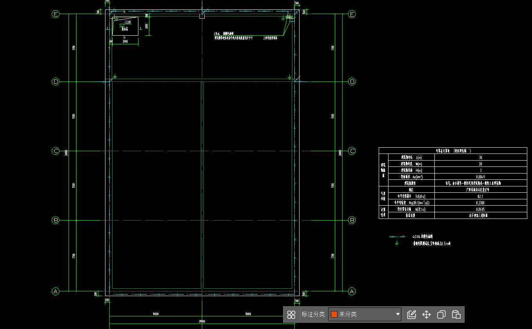This screenshot has height=329, width=532.
Task: Click the paste clipboard icon
Action: point(456,315)
